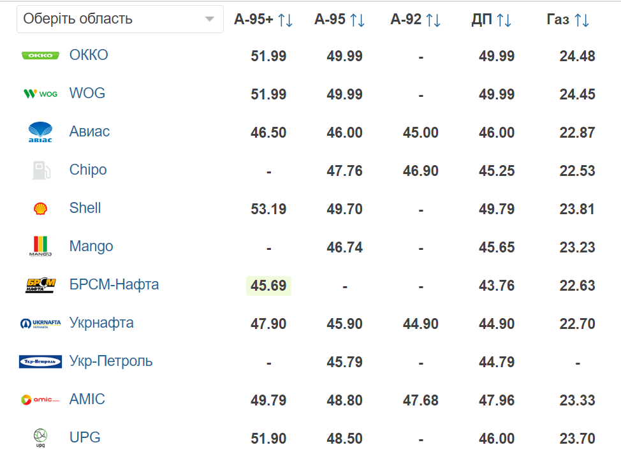621x459 pixels.
Task: Click the Авиас blue logo
Action: tap(40, 132)
